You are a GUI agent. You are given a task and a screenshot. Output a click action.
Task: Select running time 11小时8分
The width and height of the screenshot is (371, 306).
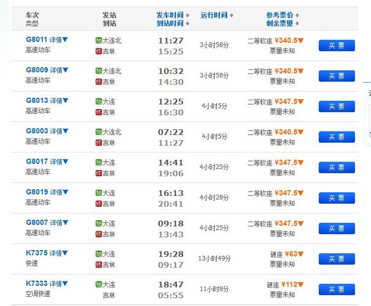(x=214, y=289)
